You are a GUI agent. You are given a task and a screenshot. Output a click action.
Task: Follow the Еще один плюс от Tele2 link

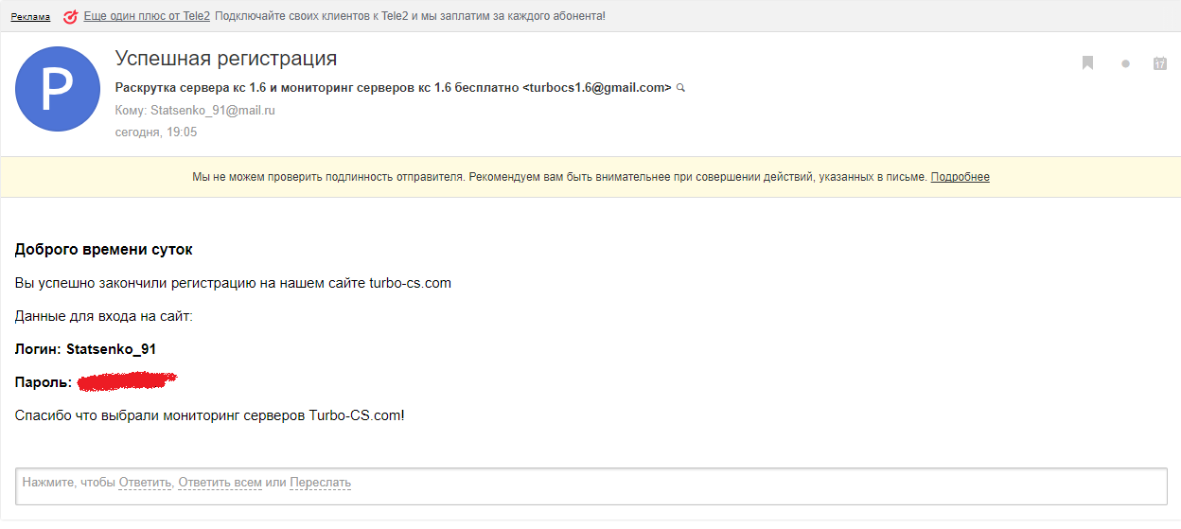pos(147,17)
